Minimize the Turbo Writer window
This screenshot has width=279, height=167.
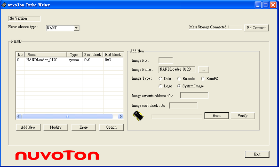258,5
